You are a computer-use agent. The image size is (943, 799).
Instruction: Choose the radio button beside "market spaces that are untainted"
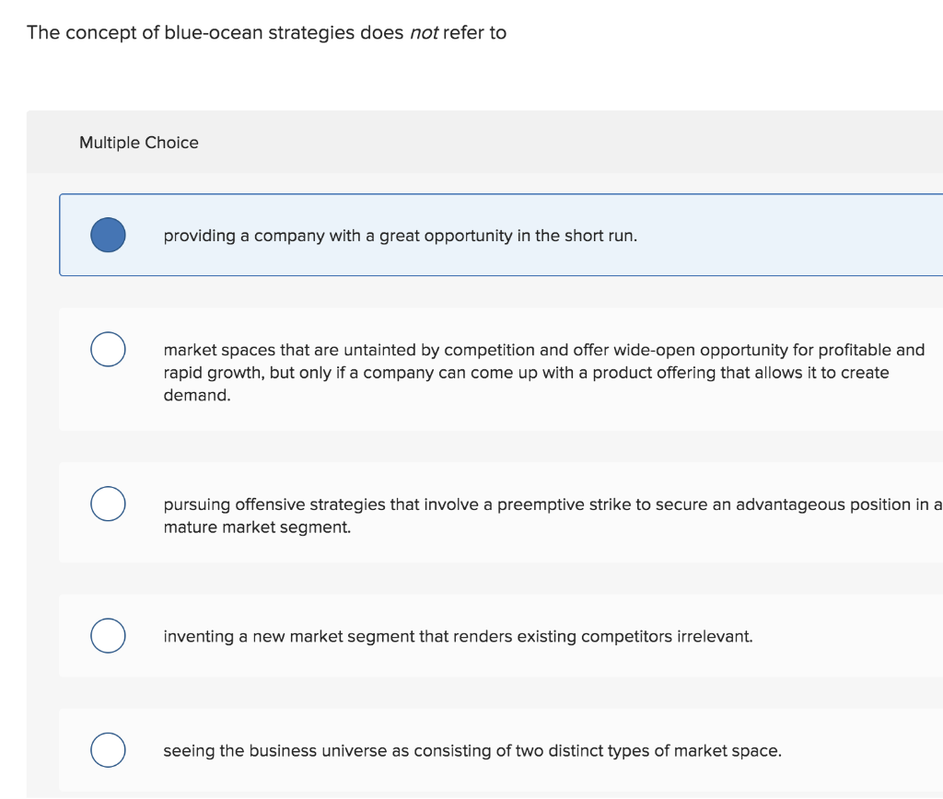click(x=108, y=350)
